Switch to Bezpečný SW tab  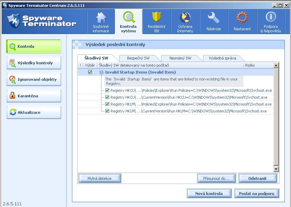click(x=138, y=58)
